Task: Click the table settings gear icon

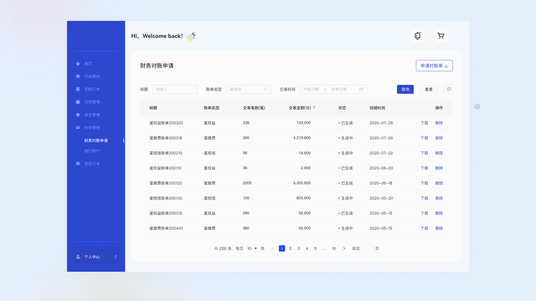Action: [x=449, y=89]
